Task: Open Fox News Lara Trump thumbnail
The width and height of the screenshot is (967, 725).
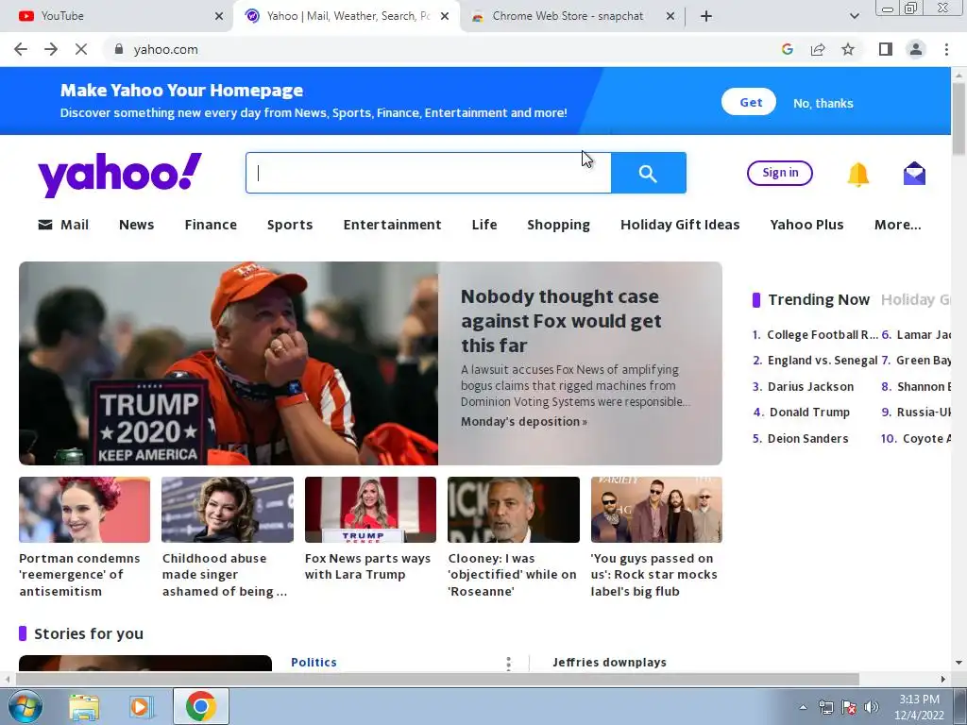Action: click(x=370, y=509)
